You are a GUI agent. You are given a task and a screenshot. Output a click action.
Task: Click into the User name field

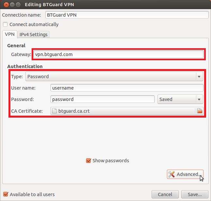(127, 88)
